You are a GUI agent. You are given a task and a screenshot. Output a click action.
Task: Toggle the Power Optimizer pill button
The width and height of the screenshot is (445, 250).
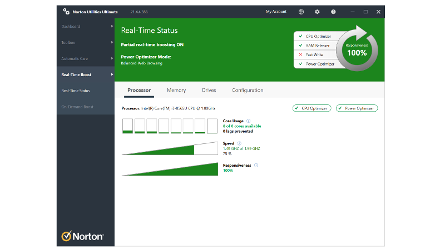[357, 108]
